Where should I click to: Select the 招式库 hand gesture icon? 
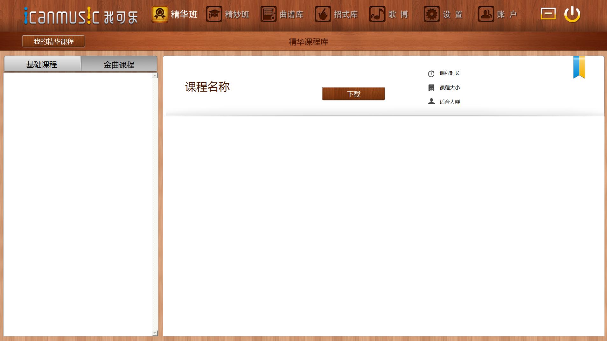(x=323, y=14)
